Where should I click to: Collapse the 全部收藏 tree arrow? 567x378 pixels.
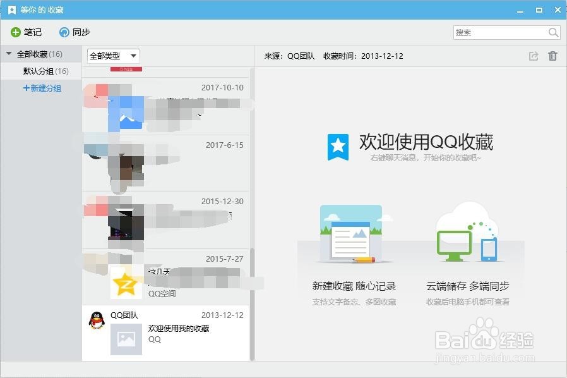click(9, 54)
